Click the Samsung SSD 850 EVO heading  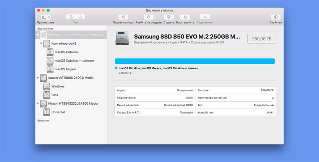click(x=187, y=37)
